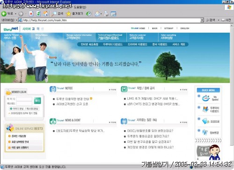Viewport: 234px width, 170px height.
Task: Click the green 확인 login button
Action: pos(37,101)
